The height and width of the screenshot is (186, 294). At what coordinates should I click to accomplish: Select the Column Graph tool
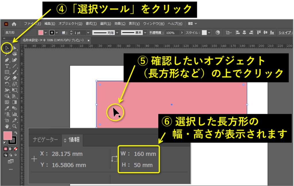tap(14, 114)
